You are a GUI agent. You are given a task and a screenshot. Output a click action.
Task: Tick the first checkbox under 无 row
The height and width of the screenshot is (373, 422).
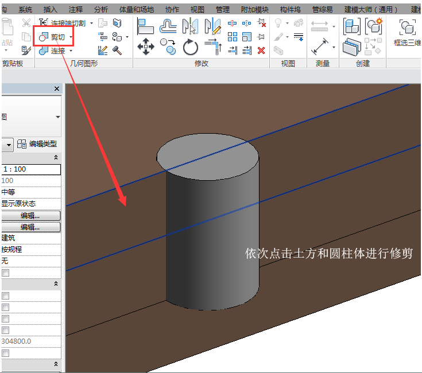click(5, 273)
